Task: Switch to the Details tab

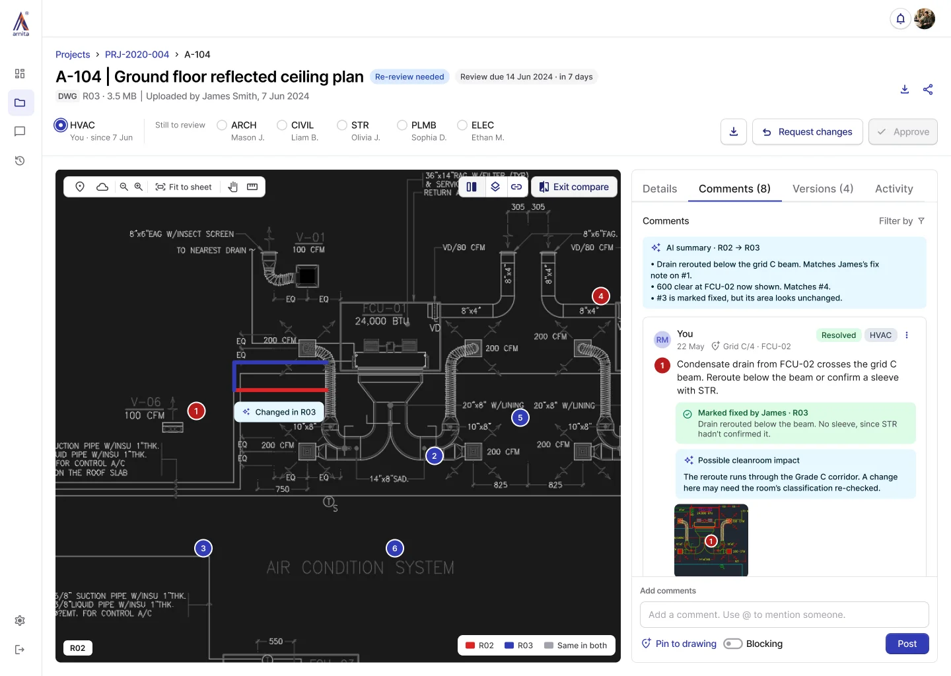Action: tap(660, 189)
